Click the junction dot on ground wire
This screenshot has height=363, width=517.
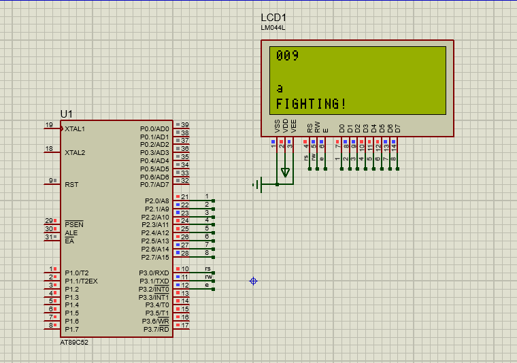(x=278, y=184)
